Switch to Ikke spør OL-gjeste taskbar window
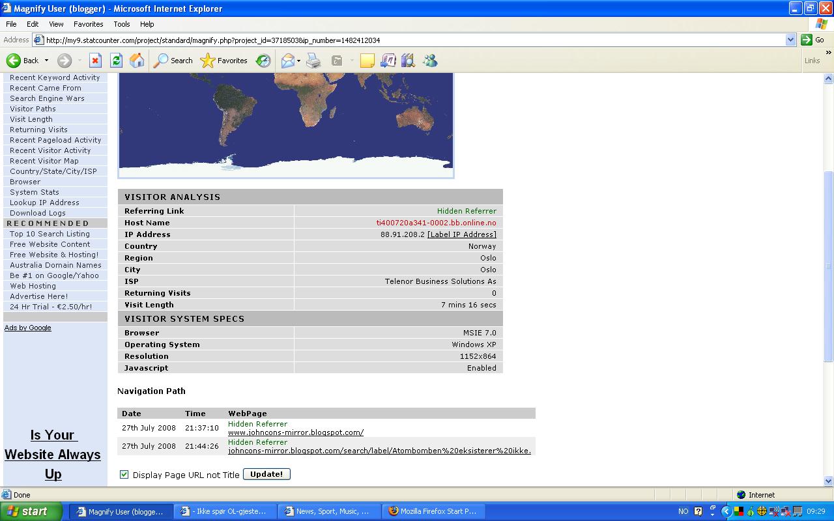The image size is (834, 521). [x=225, y=511]
